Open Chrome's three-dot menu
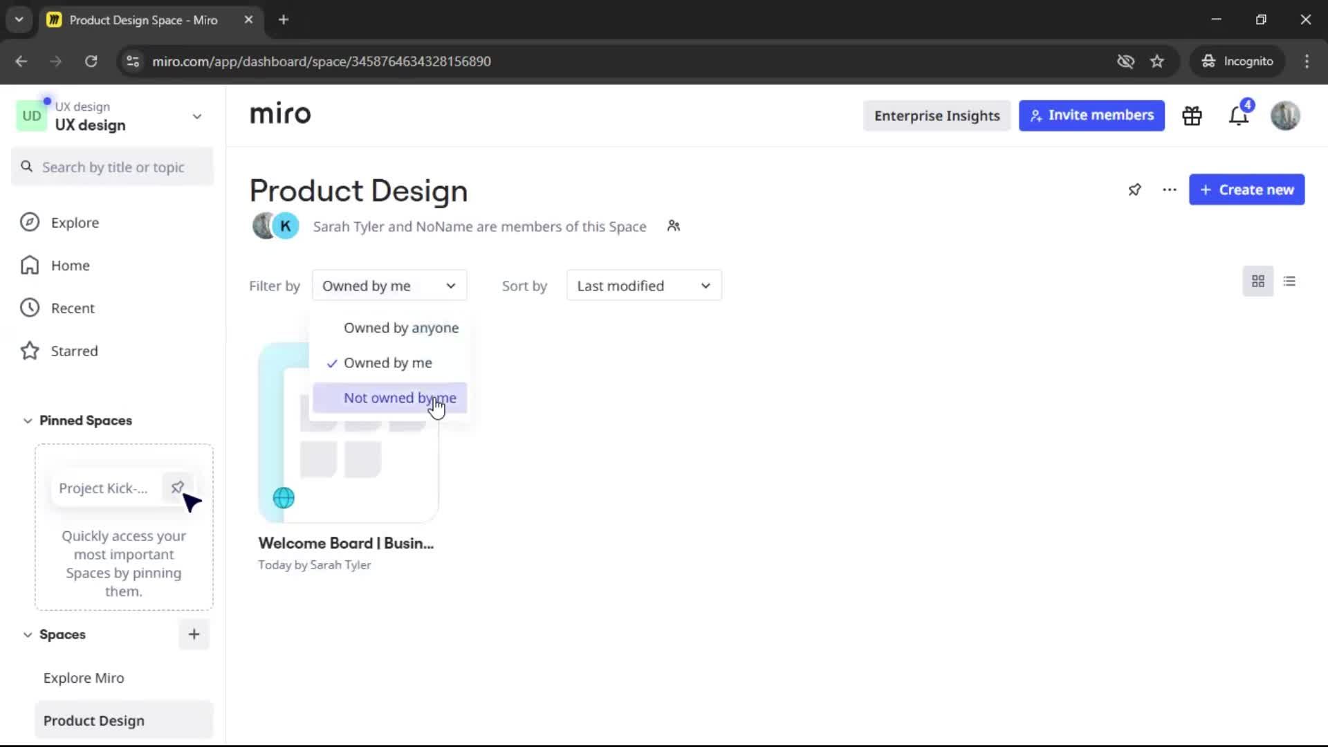This screenshot has width=1328, height=747. [1307, 61]
